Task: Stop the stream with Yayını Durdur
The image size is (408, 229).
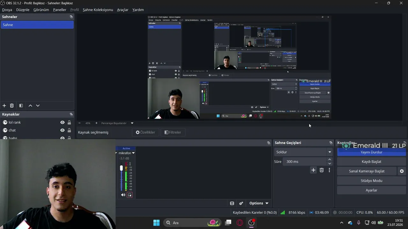Action: coord(371,152)
